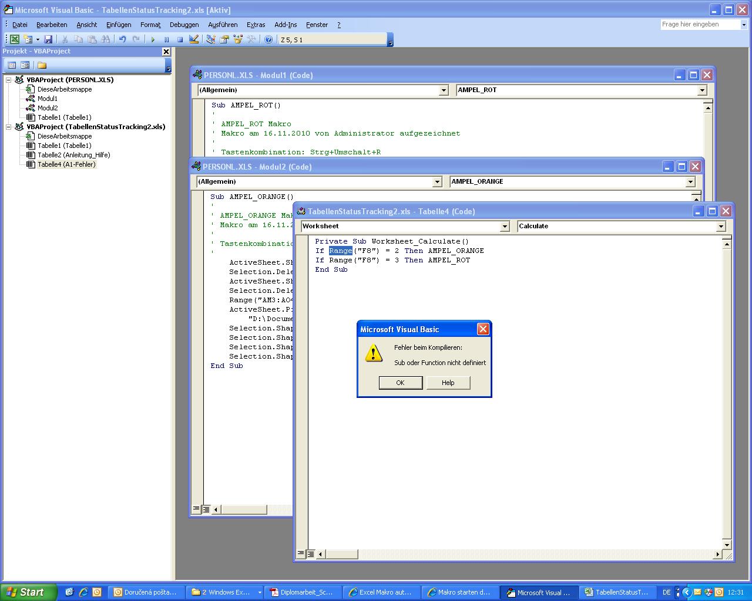Run the macro with the green Play icon
This screenshot has width=752, height=601.
click(153, 39)
